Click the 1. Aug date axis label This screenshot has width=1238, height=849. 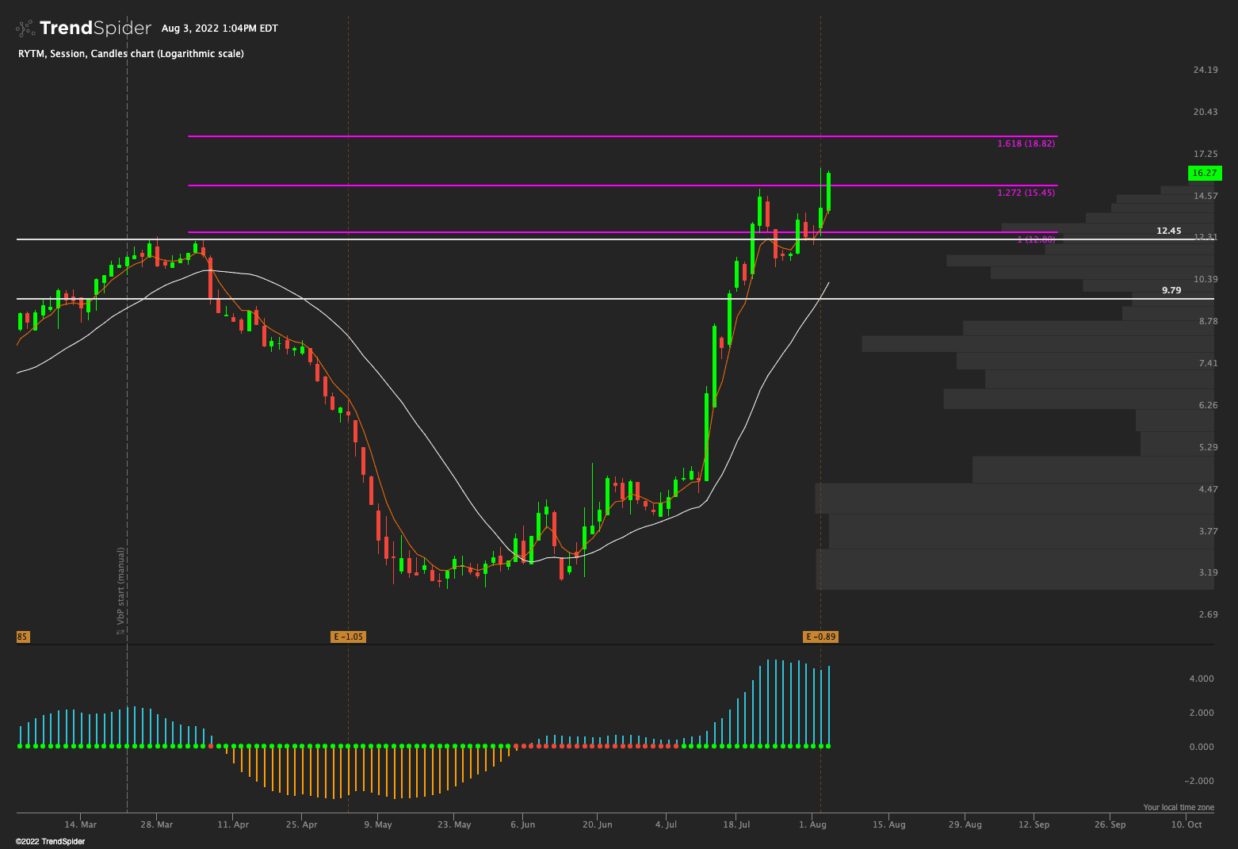812,824
